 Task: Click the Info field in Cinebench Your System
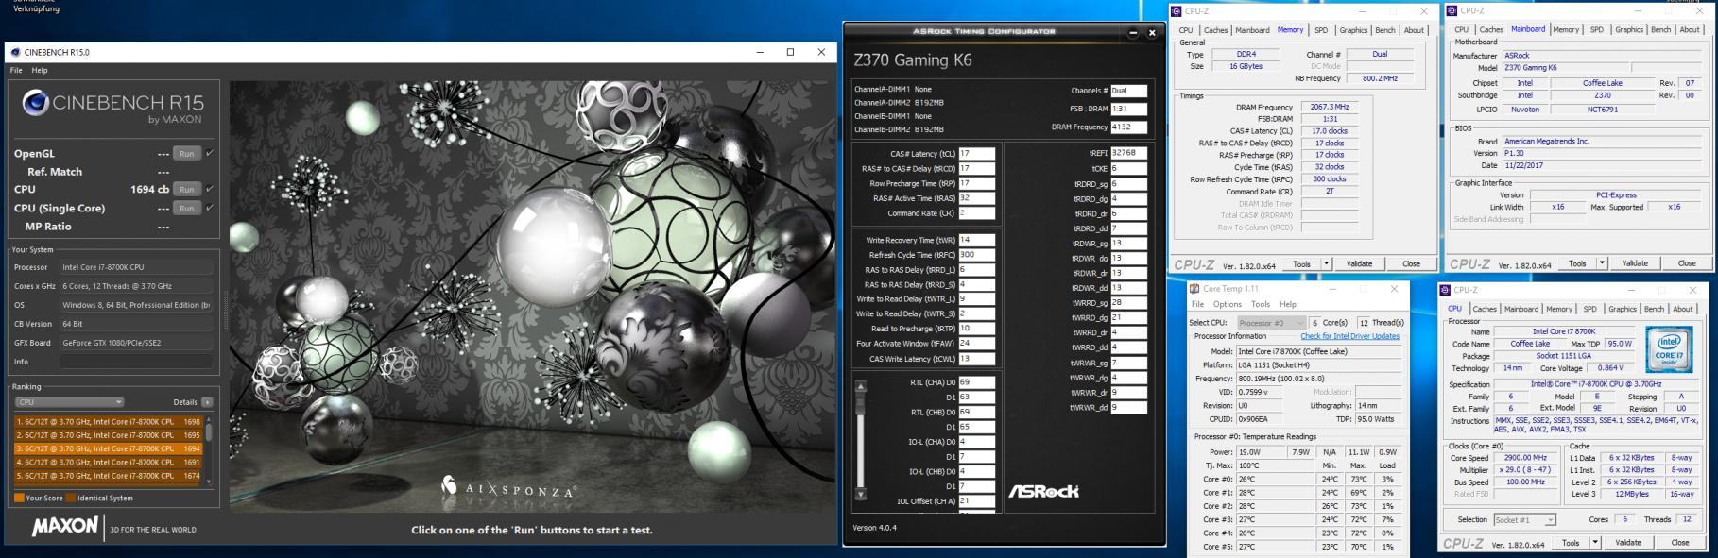[x=137, y=362]
